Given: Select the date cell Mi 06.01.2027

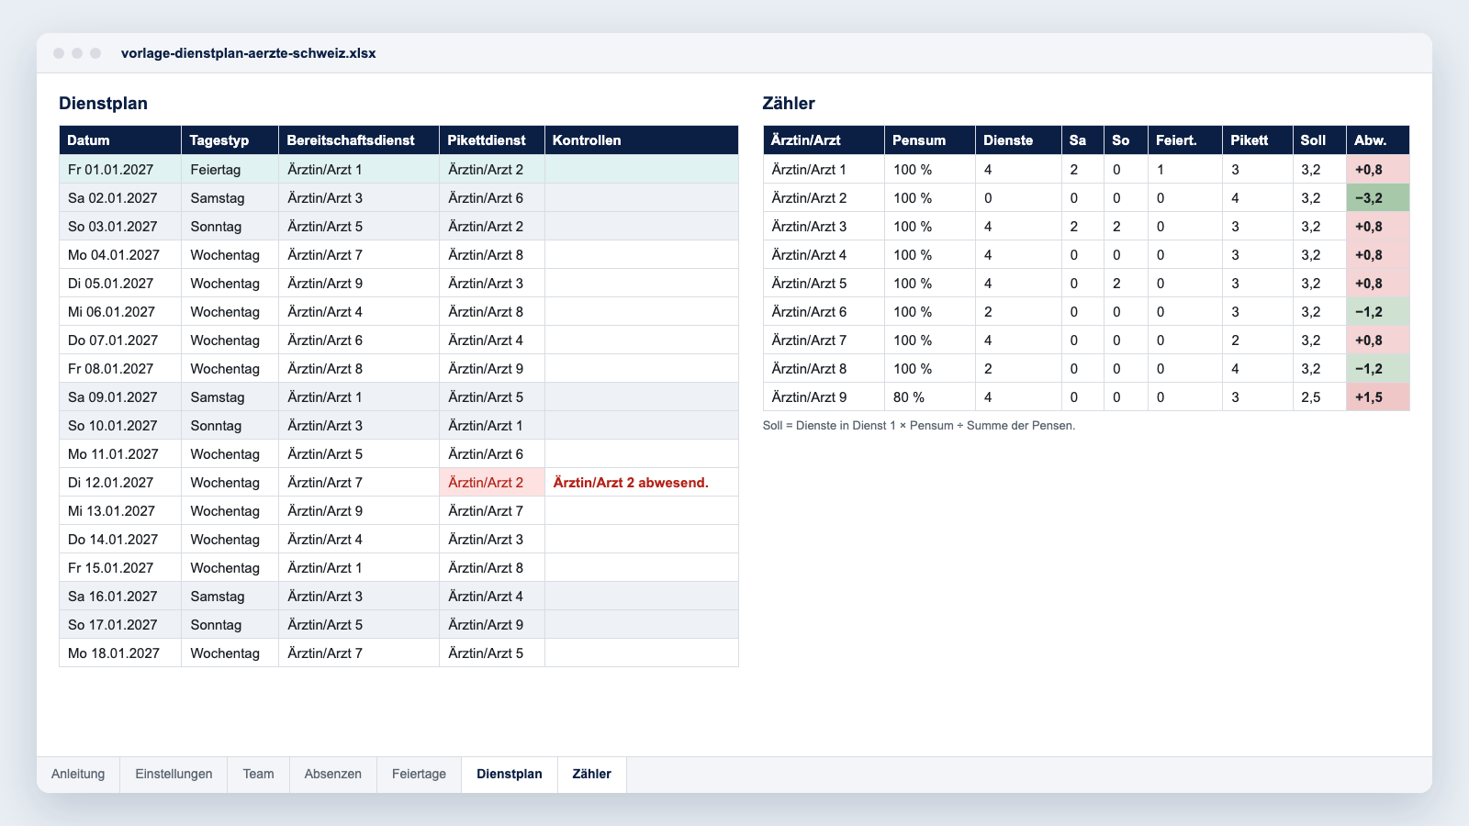Looking at the screenshot, I should (120, 311).
